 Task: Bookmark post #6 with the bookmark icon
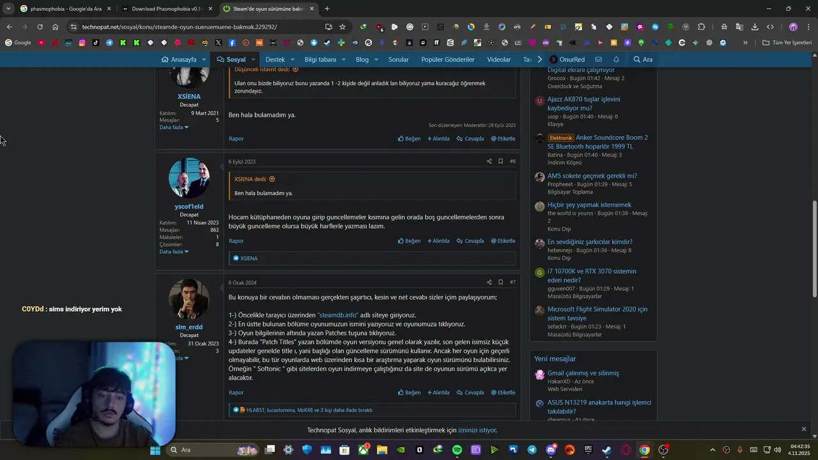[500, 161]
